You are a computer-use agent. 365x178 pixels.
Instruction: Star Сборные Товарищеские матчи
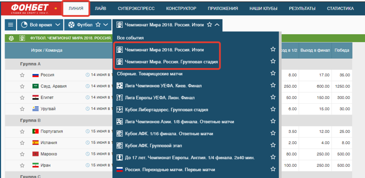(273, 73)
